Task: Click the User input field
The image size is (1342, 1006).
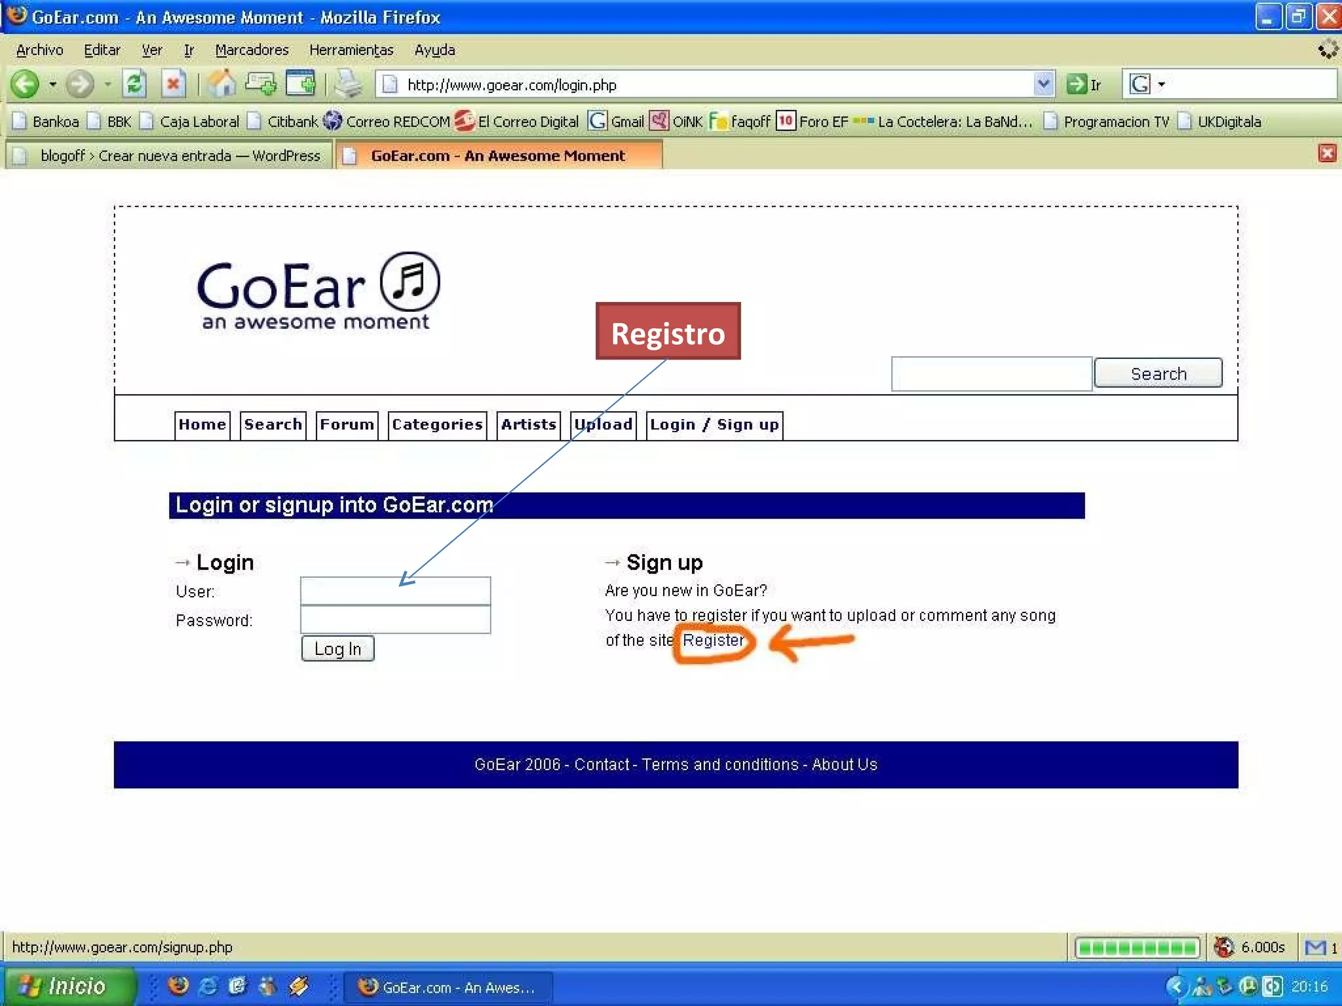Action: [395, 591]
